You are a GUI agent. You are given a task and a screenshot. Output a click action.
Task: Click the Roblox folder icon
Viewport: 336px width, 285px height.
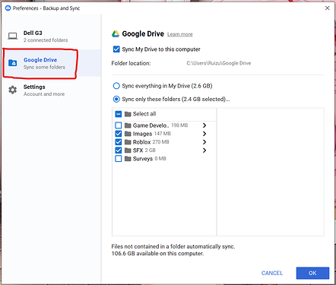point(128,142)
